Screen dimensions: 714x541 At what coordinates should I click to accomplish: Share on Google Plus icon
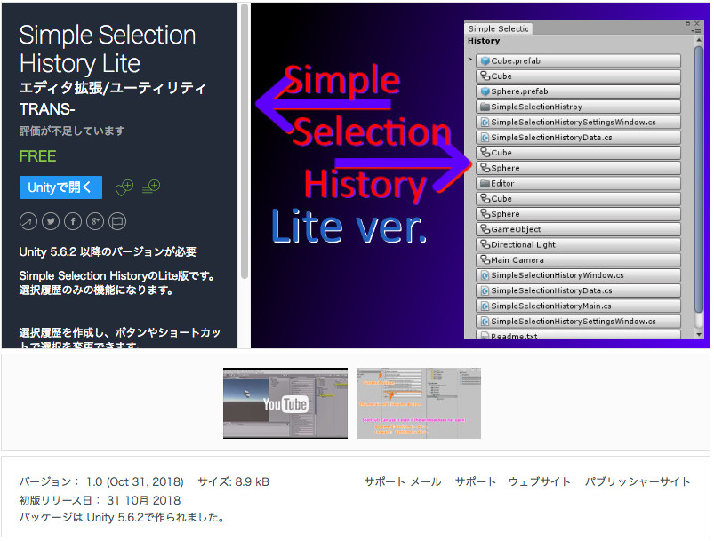[x=95, y=221]
